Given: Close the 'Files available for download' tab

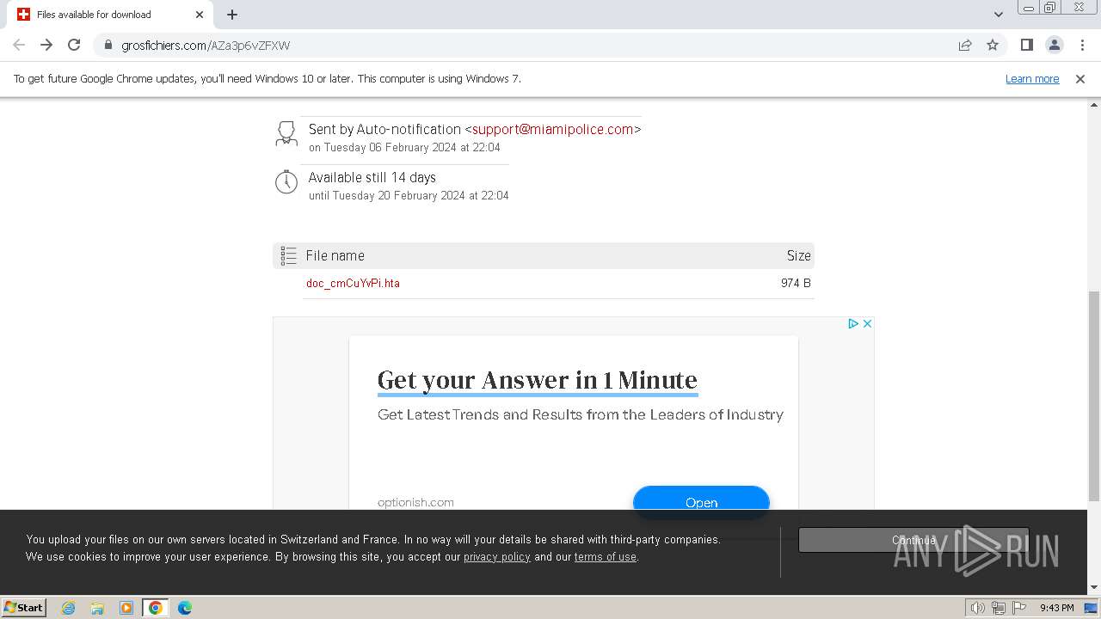Looking at the screenshot, I should (x=200, y=14).
